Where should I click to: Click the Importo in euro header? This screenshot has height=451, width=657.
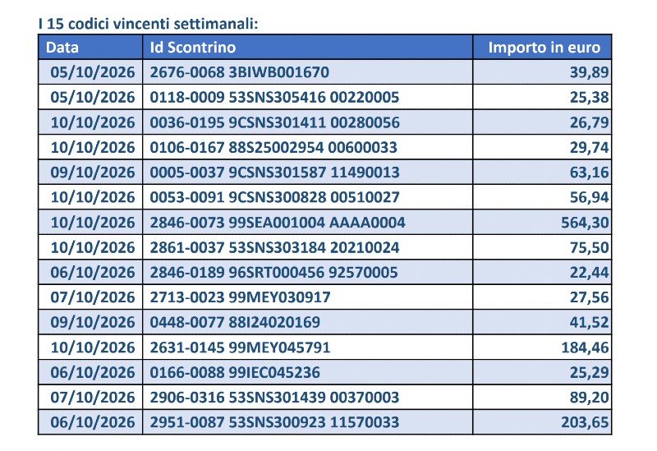pyautogui.click(x=542, y=47)
